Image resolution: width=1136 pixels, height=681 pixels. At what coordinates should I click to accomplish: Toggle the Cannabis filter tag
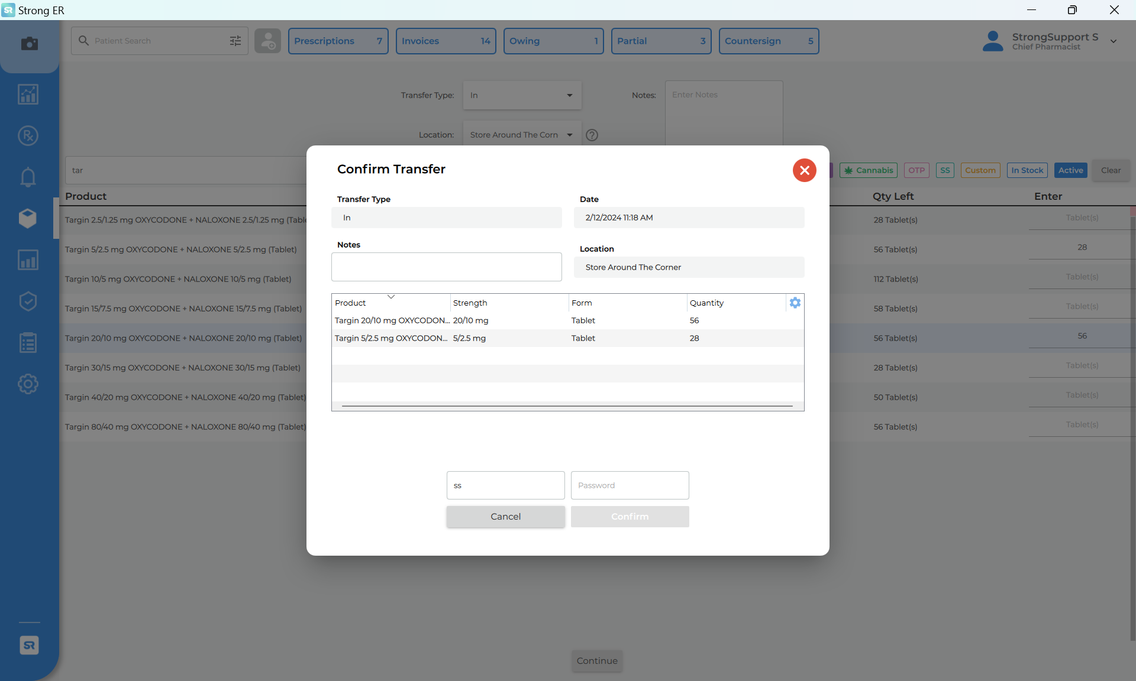[868, 170]
